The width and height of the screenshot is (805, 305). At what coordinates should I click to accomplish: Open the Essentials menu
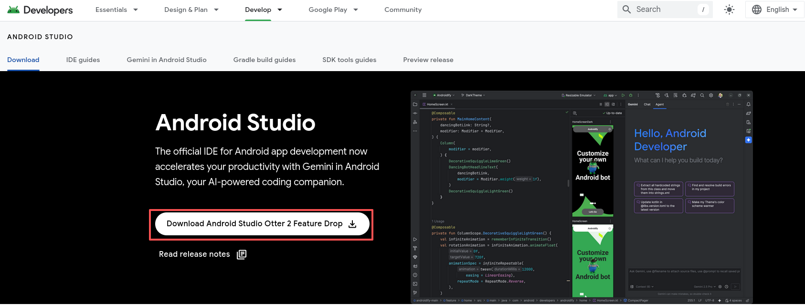pyautogui.click(x=111, y=10)
